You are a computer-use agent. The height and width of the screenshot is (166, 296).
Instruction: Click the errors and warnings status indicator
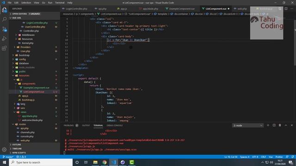tap(21, 157)
